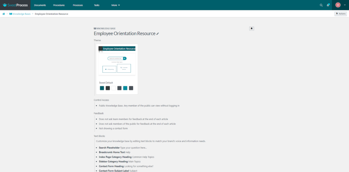Image resolution: width=349 pixels, height=172 pixels.
Task: Select the first dark teal theme swatch
Action: tap(102, 88)
